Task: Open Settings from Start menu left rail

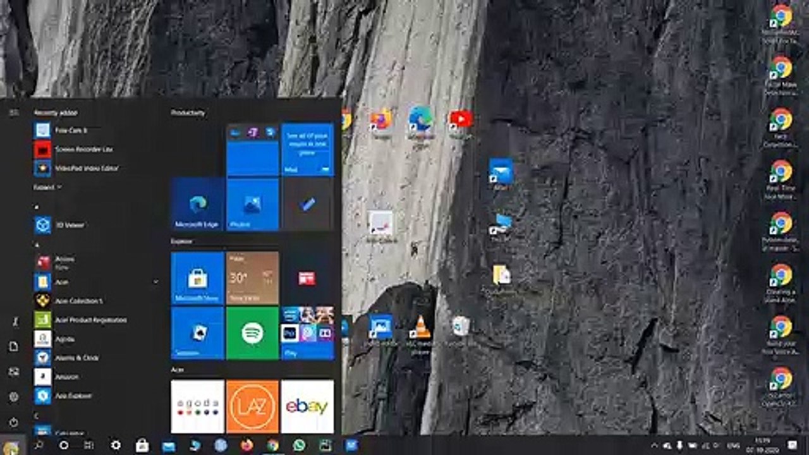Action: (x=13, y=397)
